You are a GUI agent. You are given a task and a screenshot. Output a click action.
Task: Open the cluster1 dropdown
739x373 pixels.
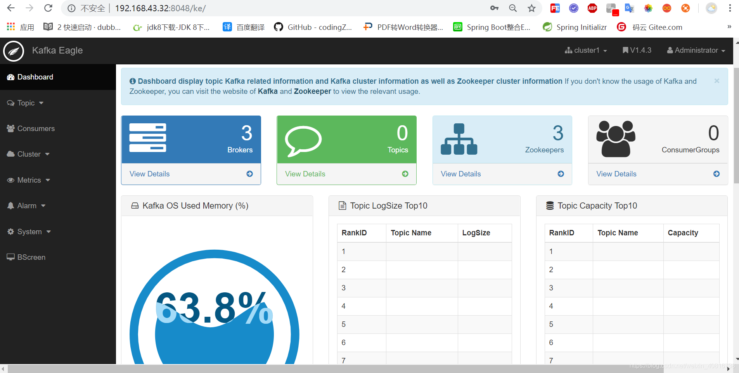[586, 50]
